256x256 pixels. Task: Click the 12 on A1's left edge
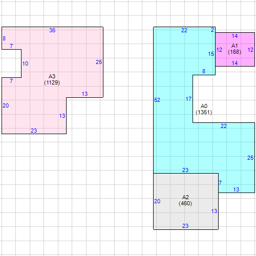click(x=219, y=50)
